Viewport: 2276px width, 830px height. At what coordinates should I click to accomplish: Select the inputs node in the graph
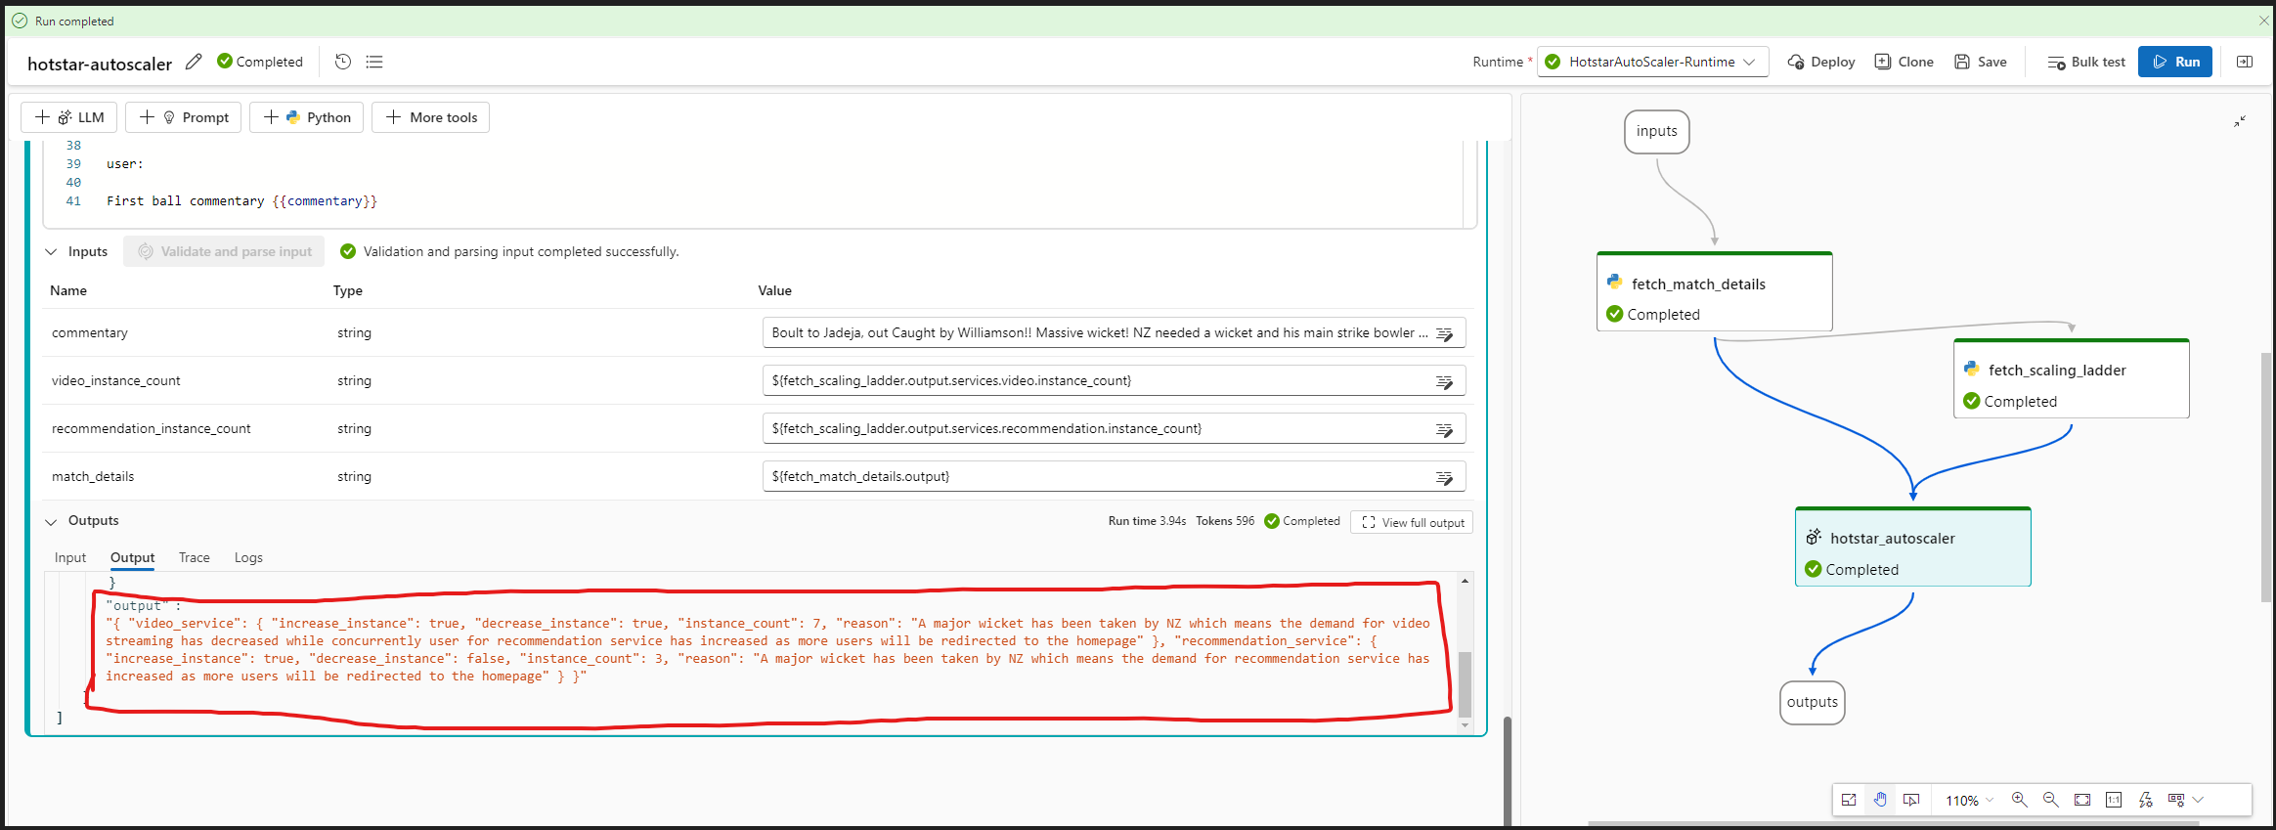pyautogui.click(x=1657, y=131)
